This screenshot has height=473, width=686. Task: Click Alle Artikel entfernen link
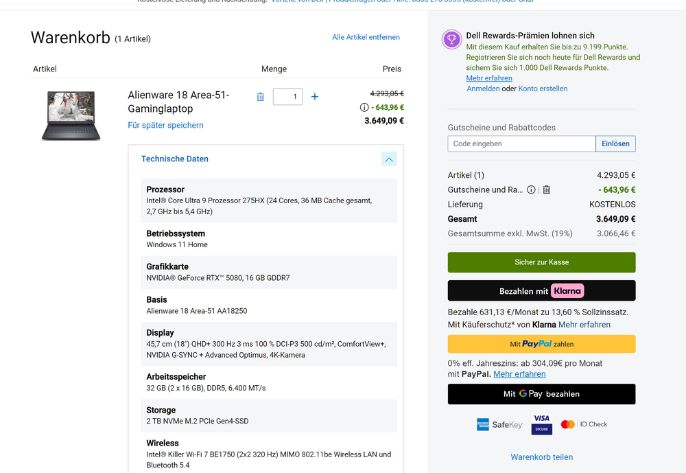point(366,37)
